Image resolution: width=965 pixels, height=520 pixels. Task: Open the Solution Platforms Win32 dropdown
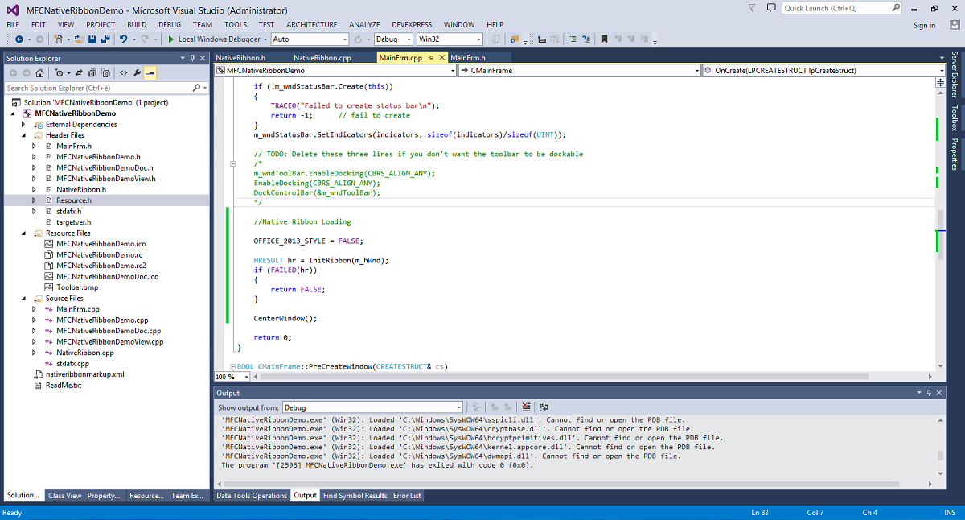click(450, 39)
